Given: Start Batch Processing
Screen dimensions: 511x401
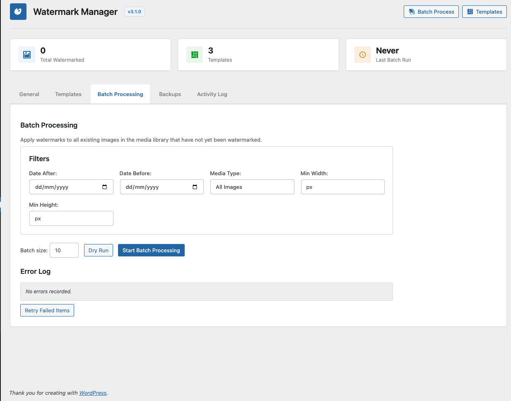Looking at the screenshot, I should pos(151,250).
